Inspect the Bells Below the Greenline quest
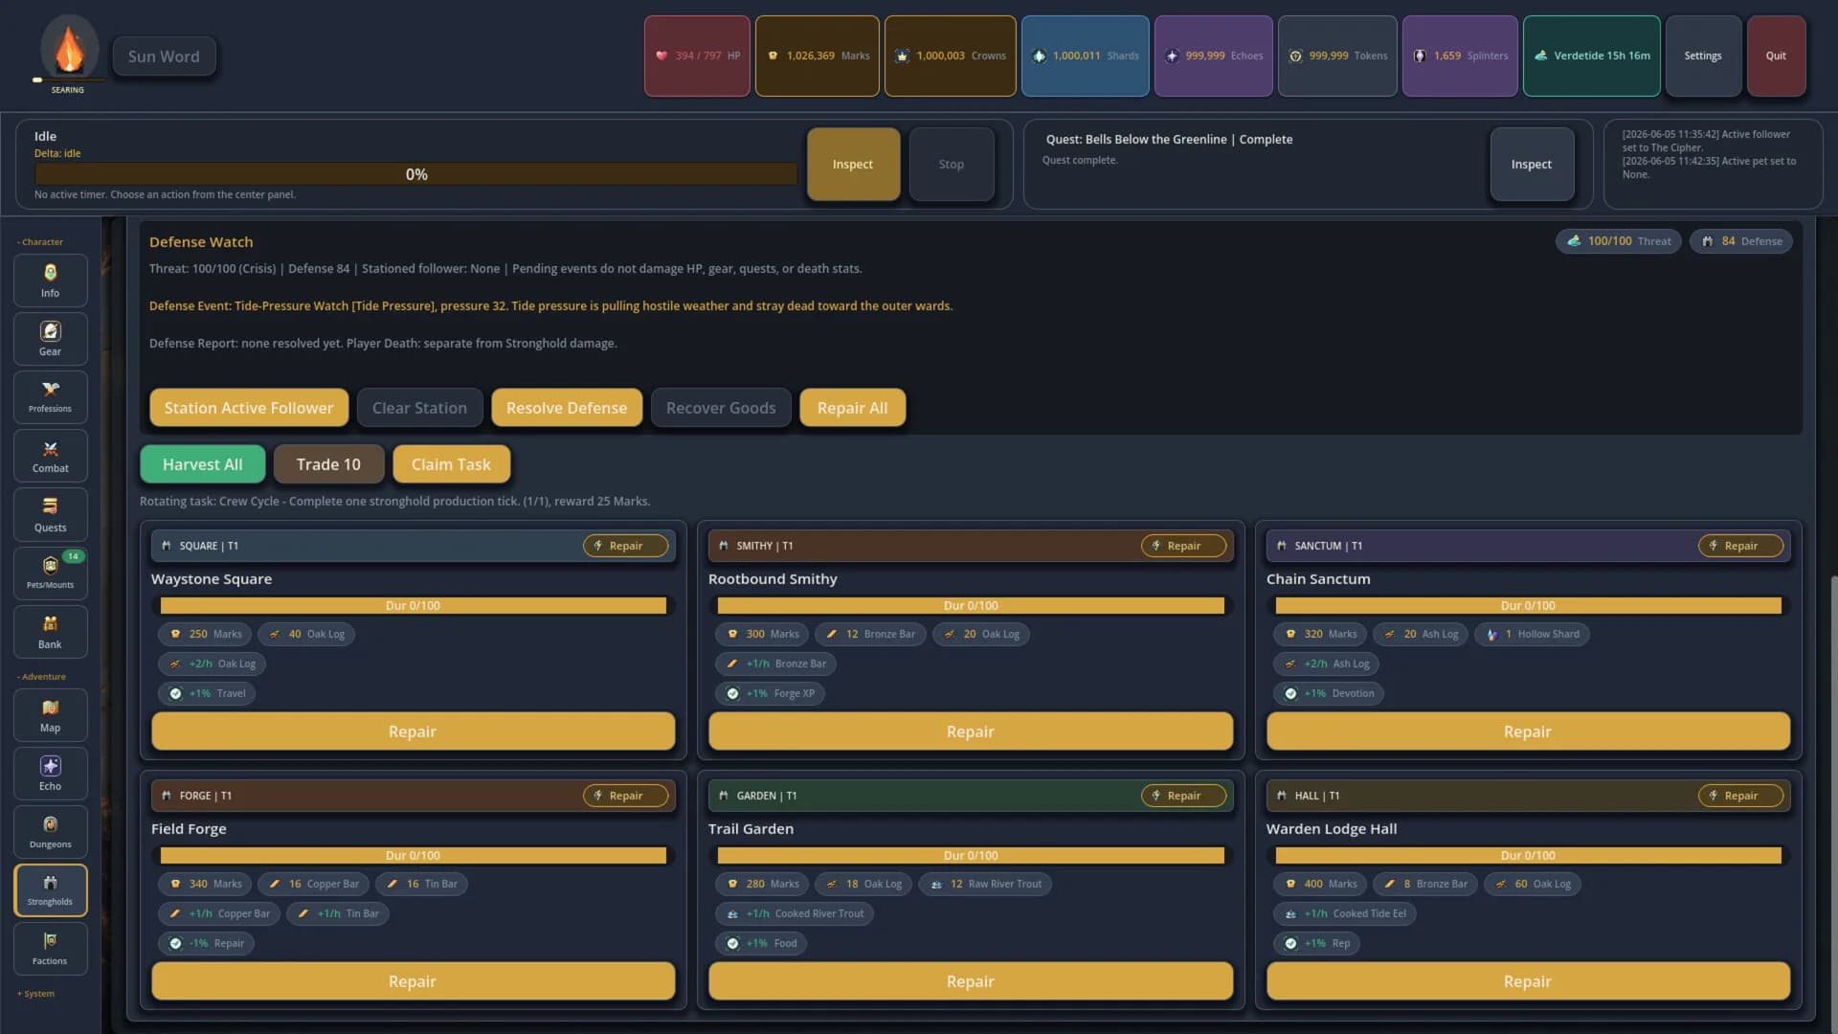 point(1532,164)
